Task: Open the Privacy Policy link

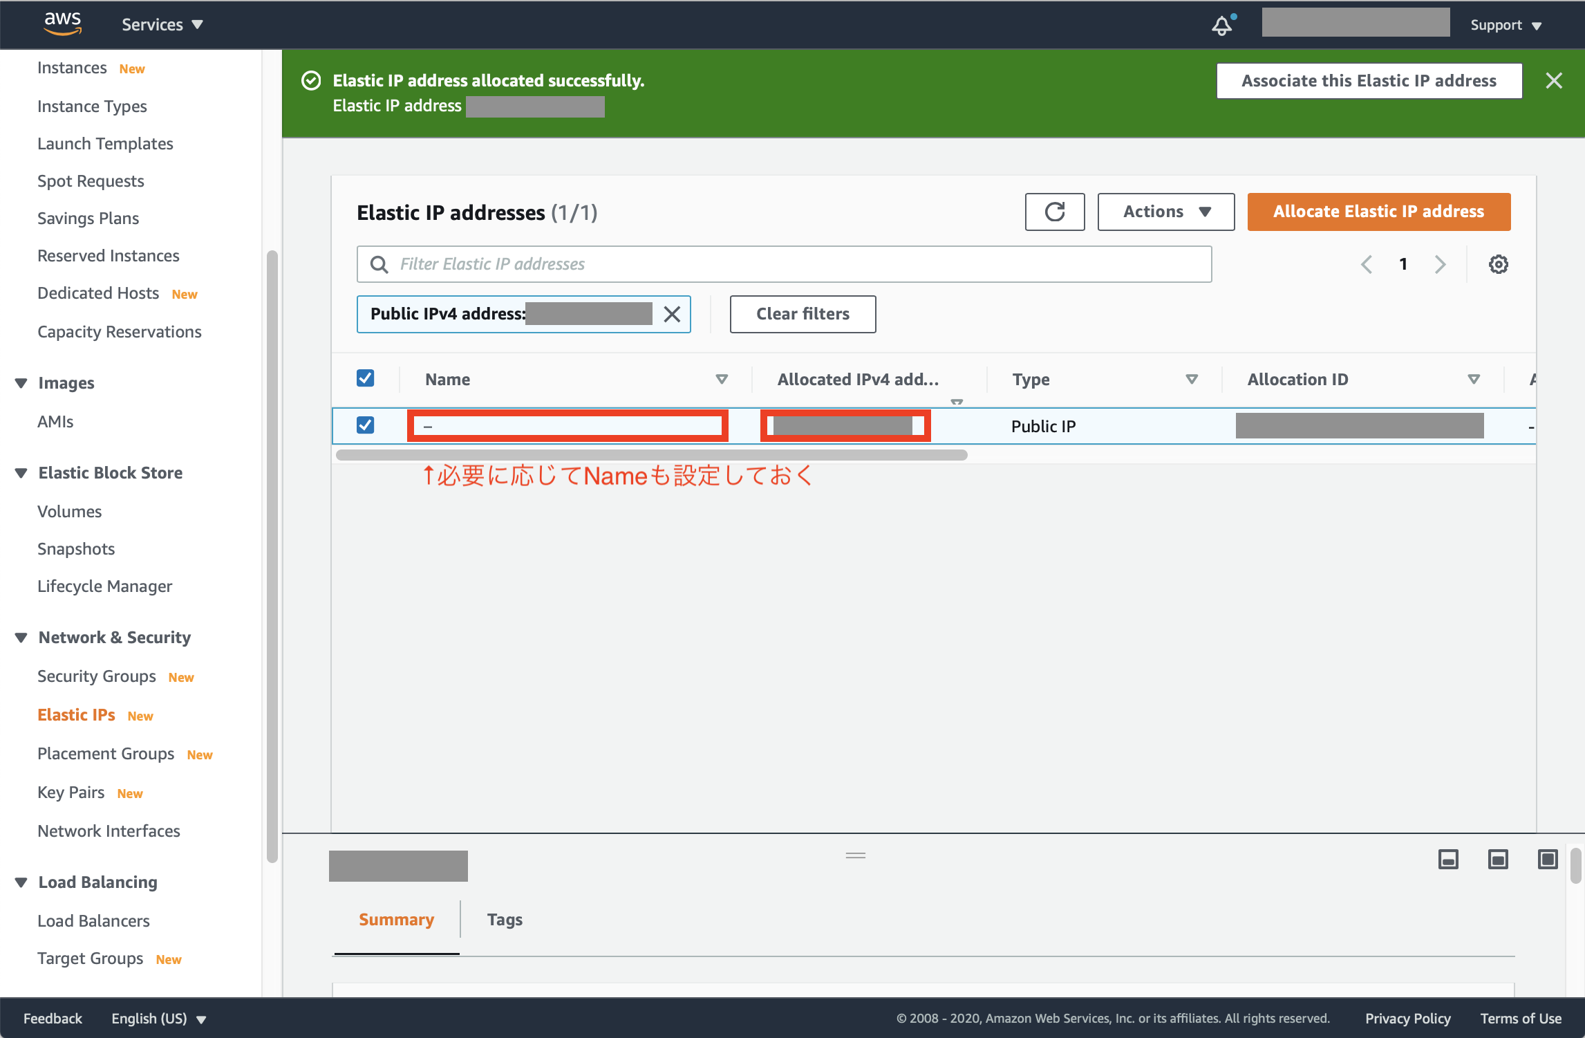Action: pos(1407,1019)
